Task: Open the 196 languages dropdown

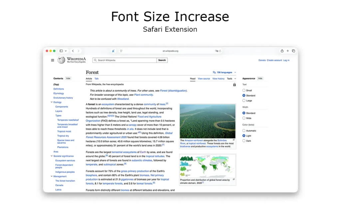Action: pyautogui.click(x=224, y=72)
